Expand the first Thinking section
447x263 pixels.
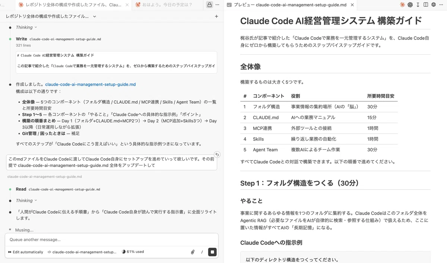click(x=26, y=27)
